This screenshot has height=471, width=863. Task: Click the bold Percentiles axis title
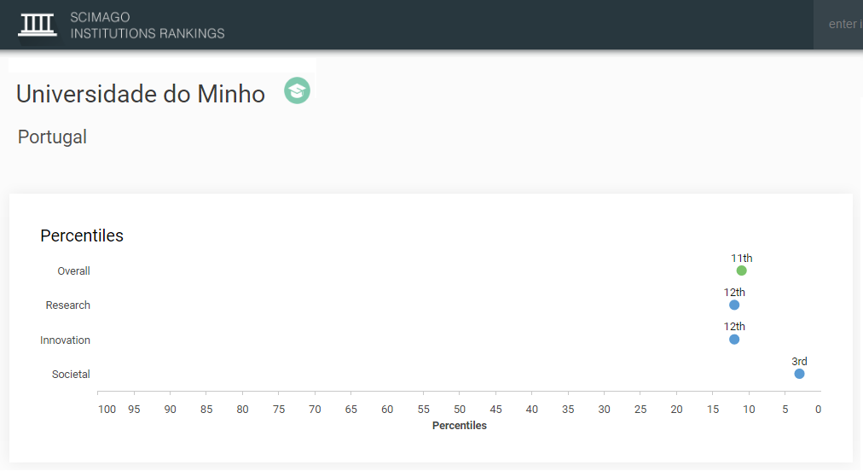click(460, 426)
